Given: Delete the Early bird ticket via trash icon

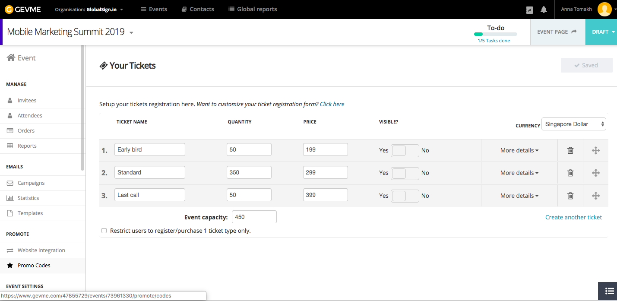Looking at the screenshot, I should [x=570, y=150].
